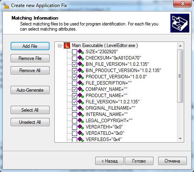The width and height of the screenshot is (194, 172).
Task: Tick the VERFILEOS checkbox
Action: click(x=74, y=139)
